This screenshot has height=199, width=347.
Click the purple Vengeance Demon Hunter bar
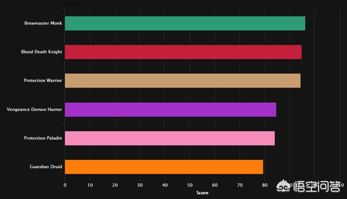click(171, 109)
